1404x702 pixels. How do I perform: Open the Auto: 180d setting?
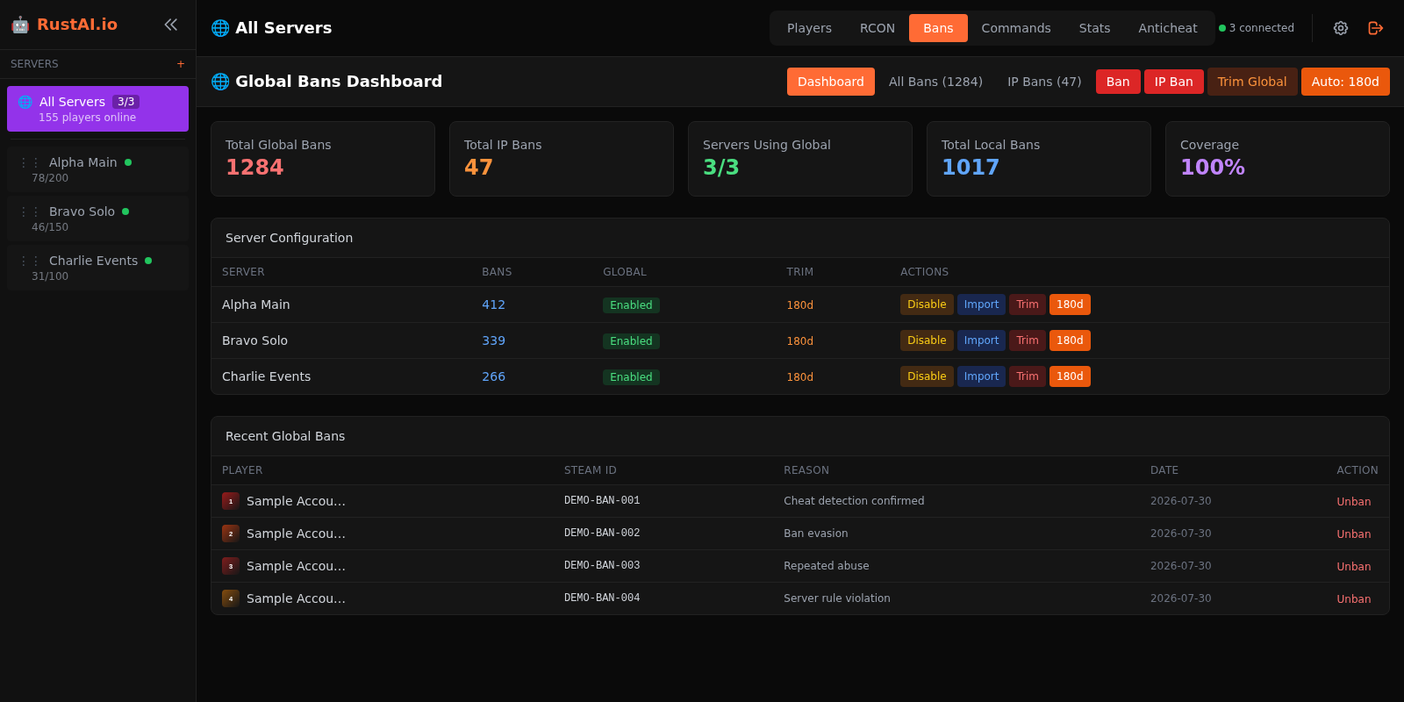point(1345,82)
